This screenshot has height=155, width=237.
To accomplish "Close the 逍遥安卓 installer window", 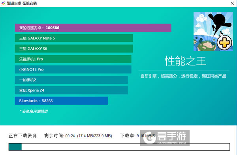I will pyautogui.click(x=232, y=3).
